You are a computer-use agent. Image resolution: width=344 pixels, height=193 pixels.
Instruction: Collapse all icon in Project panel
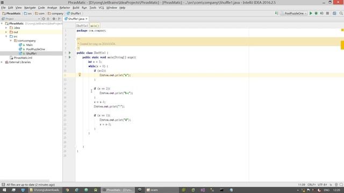[x=48, y=19]
